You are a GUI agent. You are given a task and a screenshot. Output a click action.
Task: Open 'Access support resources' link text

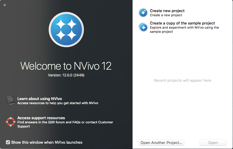point(41,118)
